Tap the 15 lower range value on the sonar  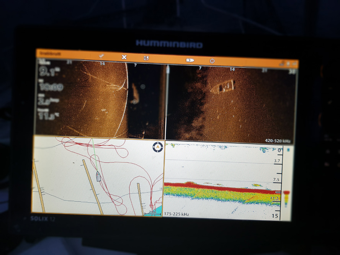[275, 216]
